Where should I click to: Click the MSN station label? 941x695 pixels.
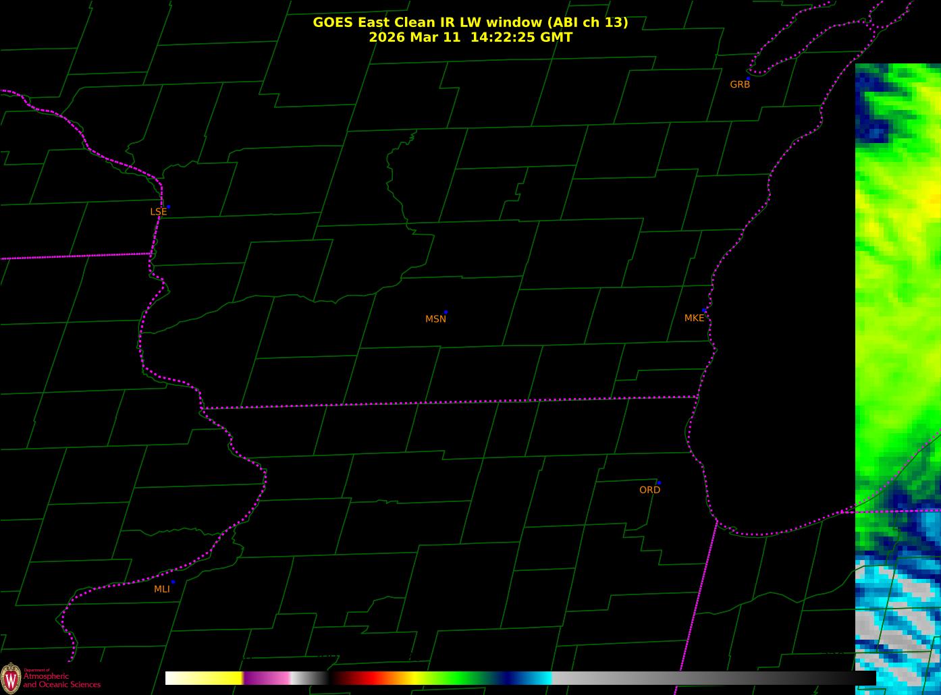pyautogui.click(x=435, y=319)
